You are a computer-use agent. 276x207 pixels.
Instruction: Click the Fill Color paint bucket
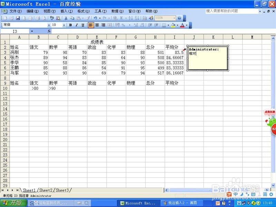click(x=173, y=25)
